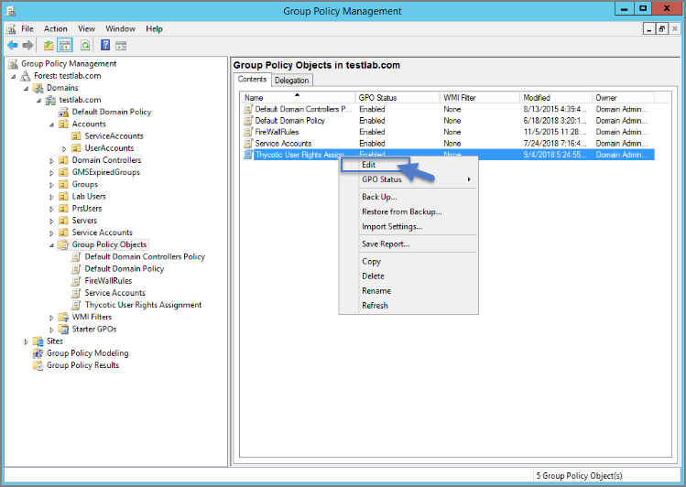The width and height of the screenshot is (686, 487).
Task: Expand the Domain Controllers tree node
Action: [x=51, y=160]
